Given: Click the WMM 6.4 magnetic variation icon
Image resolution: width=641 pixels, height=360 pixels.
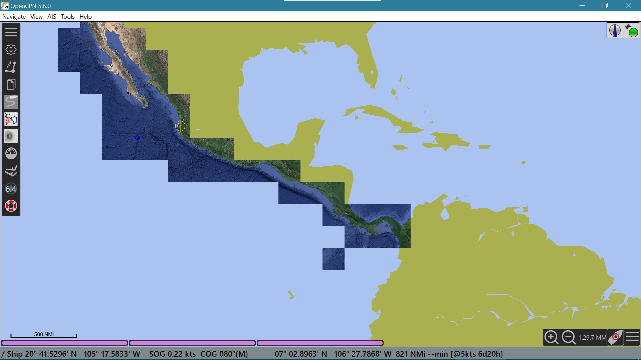Looking at the screenshot, I should (11, 188).
